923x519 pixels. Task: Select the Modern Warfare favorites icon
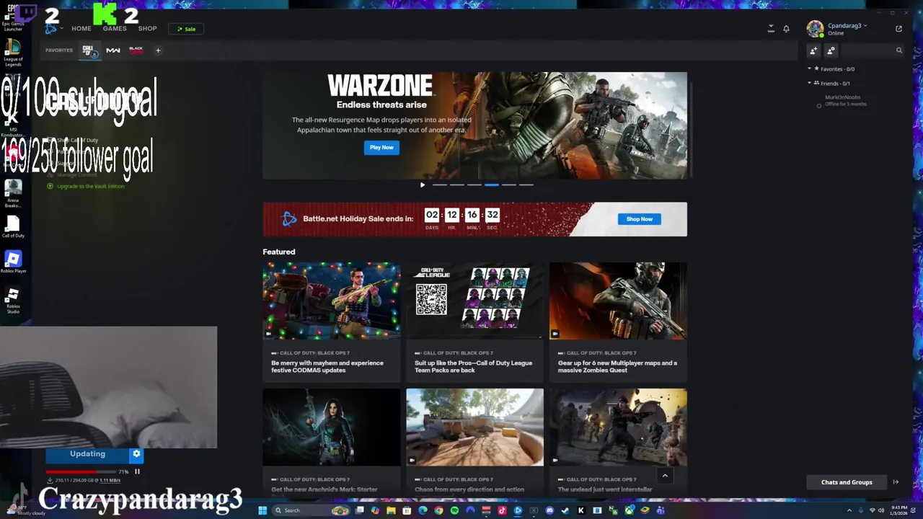coord(113,50)
